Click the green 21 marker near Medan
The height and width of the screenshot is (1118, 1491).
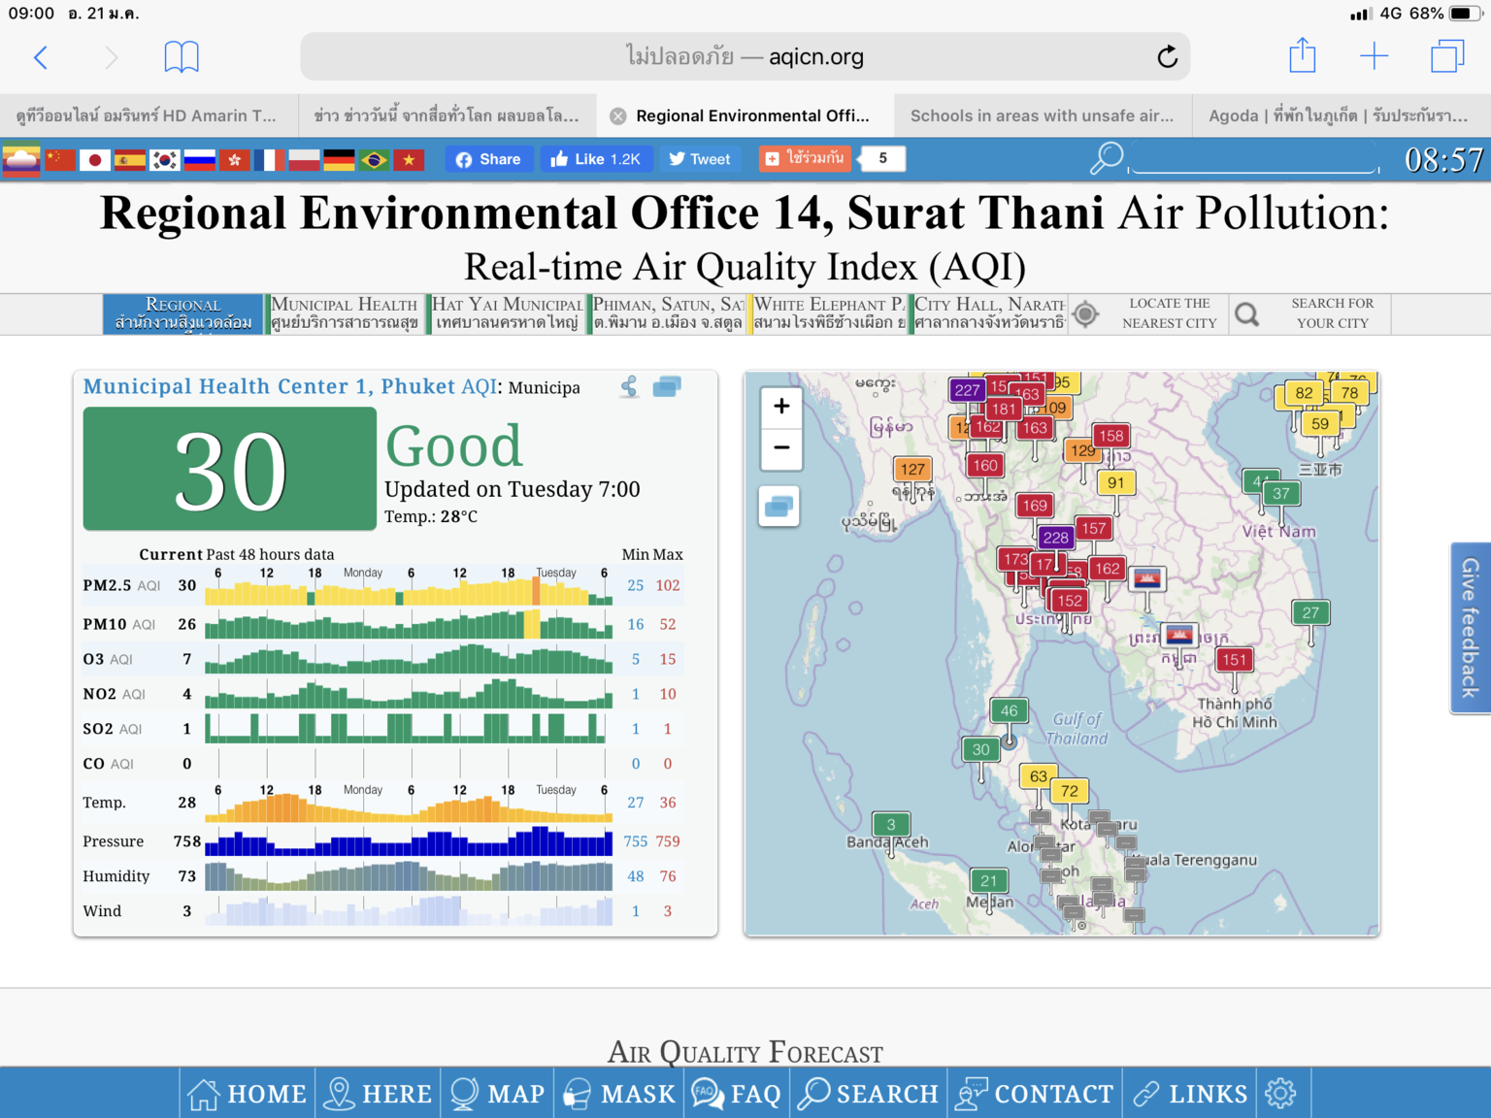(988, 880)
